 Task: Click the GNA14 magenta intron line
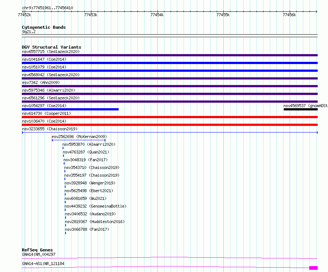pos(170,258)
